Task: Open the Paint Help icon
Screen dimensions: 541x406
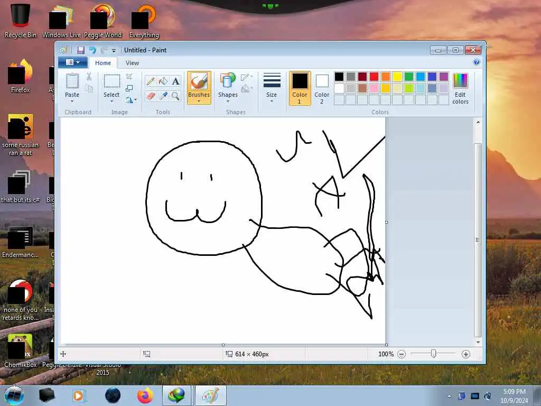Action: [477, 62]
